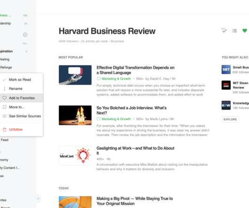
Task: Open article Effective Digital Transformation Depends on a Shared Language
Action: (x=135, y=70)
